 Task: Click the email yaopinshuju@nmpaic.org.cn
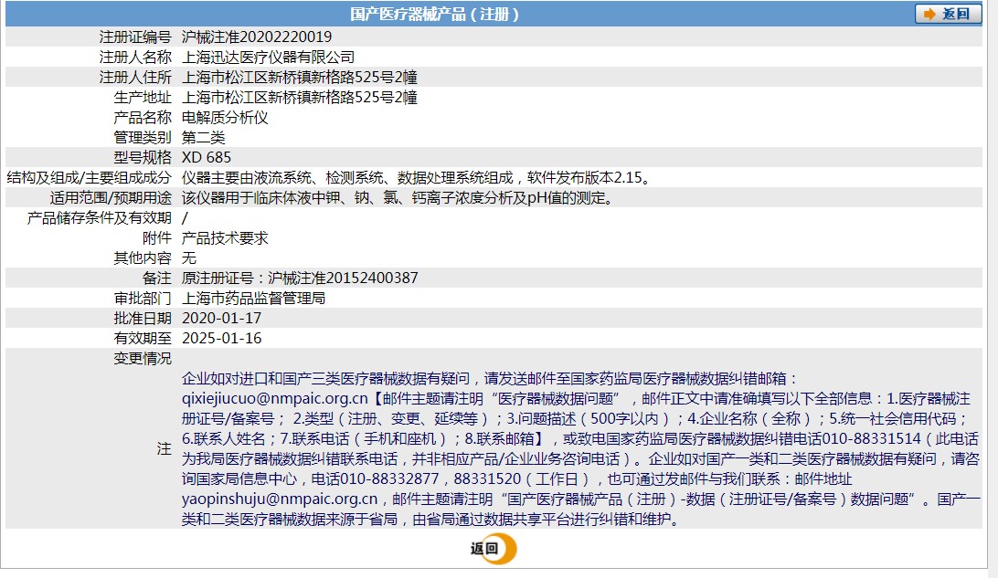280,499
